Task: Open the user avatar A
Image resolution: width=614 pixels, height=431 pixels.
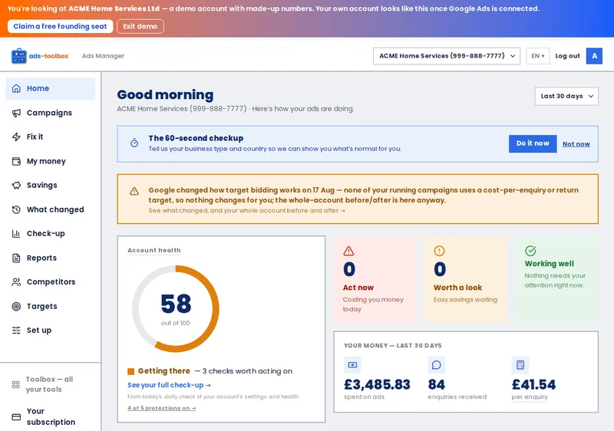Action: coord(594,56)
